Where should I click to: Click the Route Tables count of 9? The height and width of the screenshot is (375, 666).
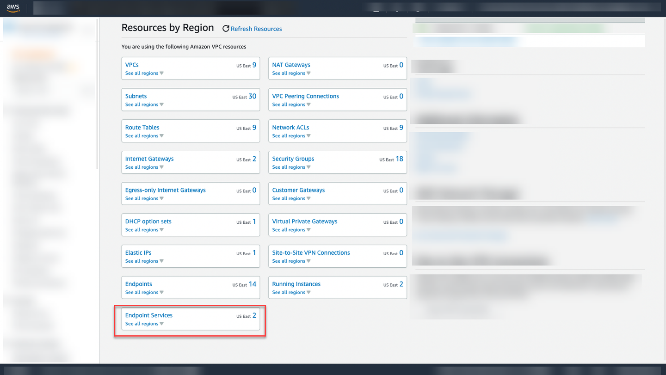click(x=254, y=128)
